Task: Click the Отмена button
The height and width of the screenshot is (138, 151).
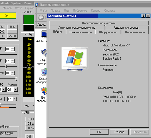Action: pyautogui.click(x=119, y=132)
